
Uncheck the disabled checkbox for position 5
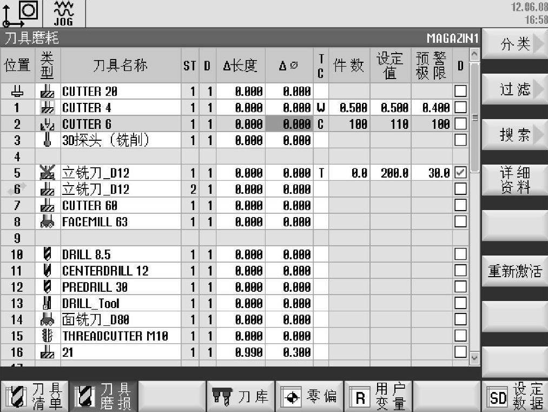pos(460,173)
